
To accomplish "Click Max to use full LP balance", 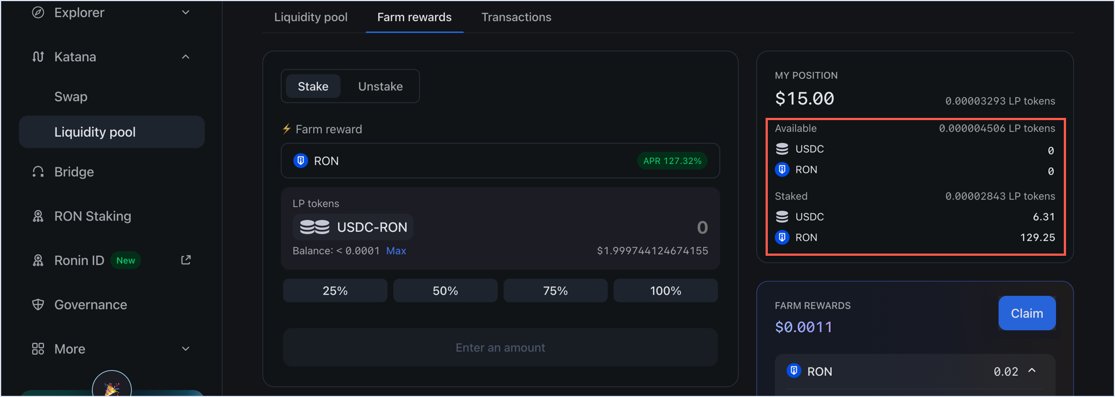I will (396, 251).
